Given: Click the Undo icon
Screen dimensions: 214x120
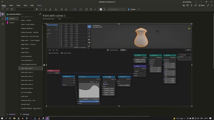Looking at the screenshot, I should (3, 9).
